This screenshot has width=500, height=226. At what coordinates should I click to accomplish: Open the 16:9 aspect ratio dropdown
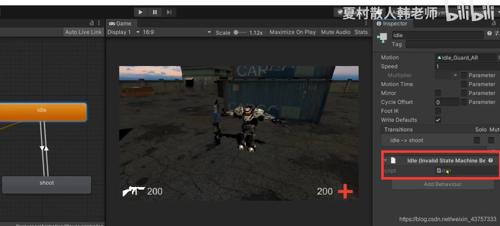click(177, 32)
